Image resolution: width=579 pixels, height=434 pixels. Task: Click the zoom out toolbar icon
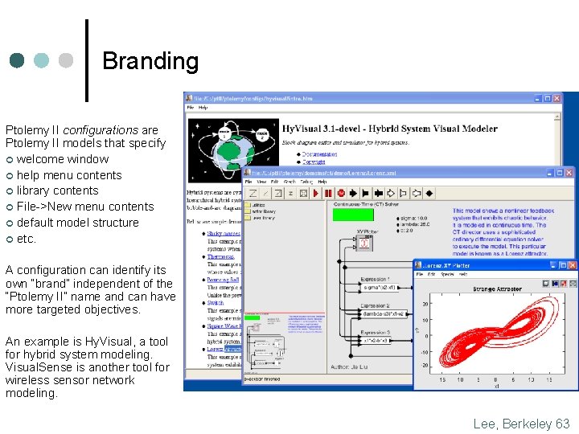290,194
